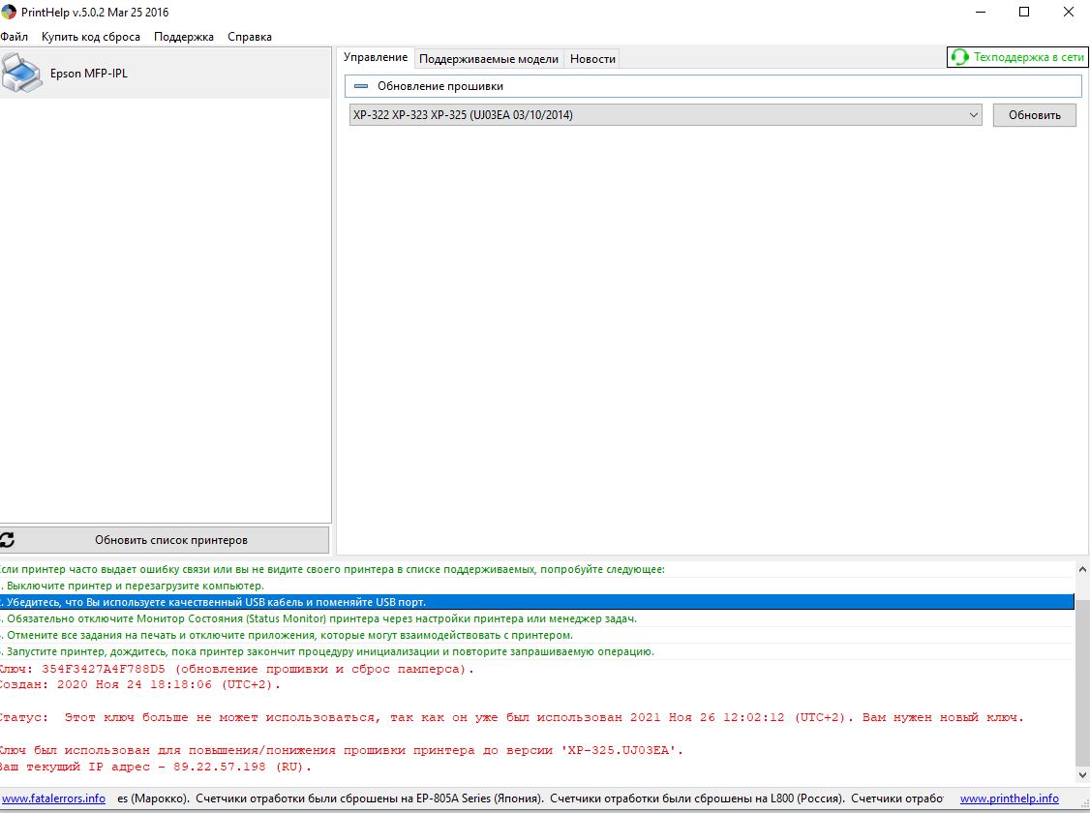Open the Файл menu

click(14, 37)
